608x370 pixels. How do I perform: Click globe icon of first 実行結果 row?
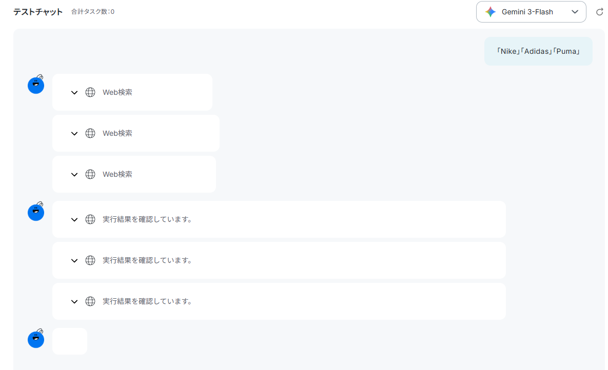pyautogui.click(x=90, y=219)
